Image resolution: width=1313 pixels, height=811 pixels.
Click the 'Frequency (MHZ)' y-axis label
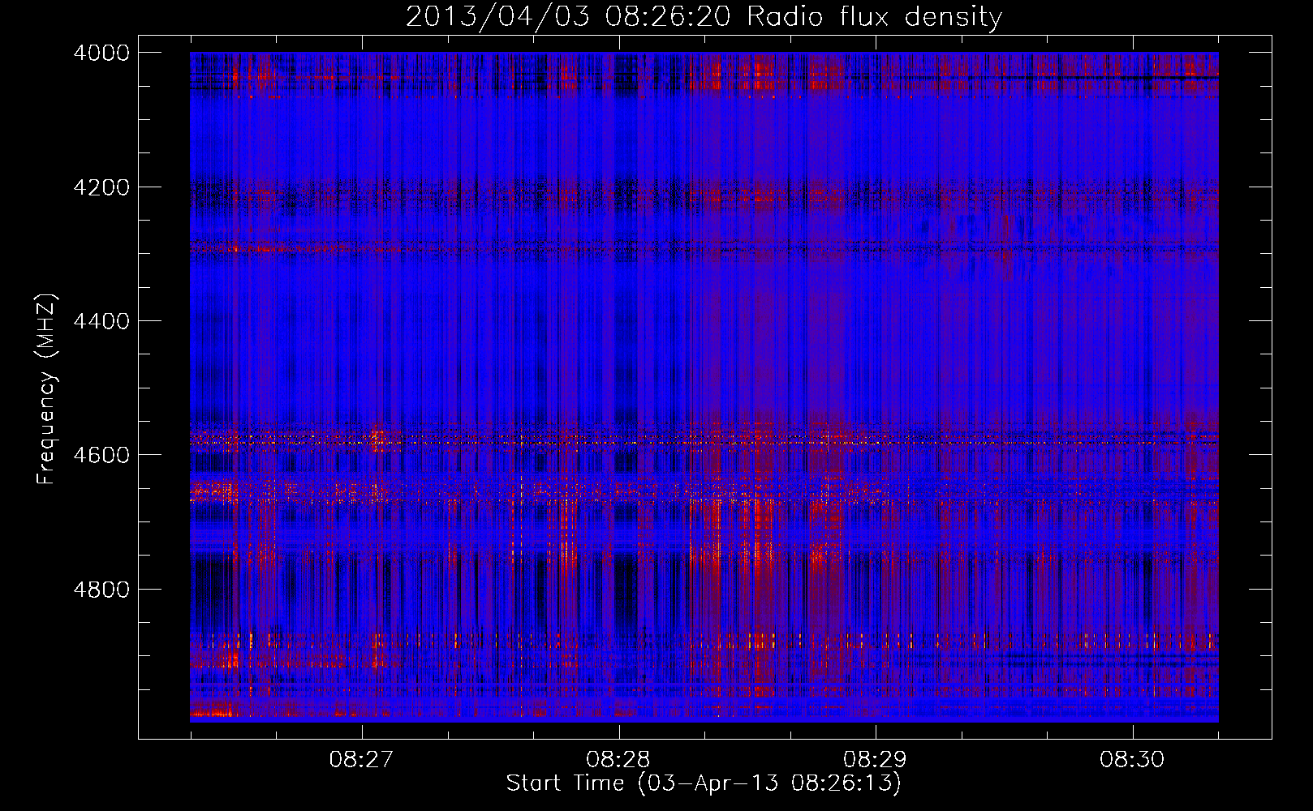(x=47, y=389)
